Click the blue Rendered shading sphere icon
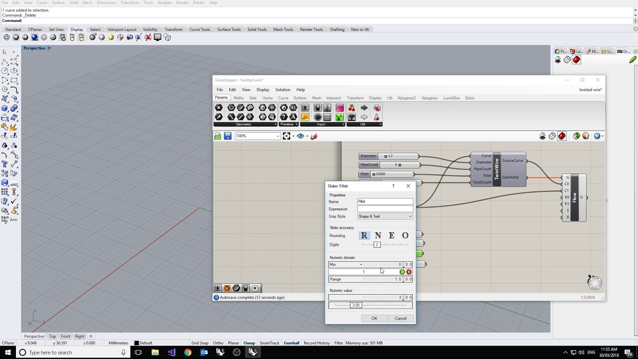Screen dimensions: 638x359 pos(34,37)
